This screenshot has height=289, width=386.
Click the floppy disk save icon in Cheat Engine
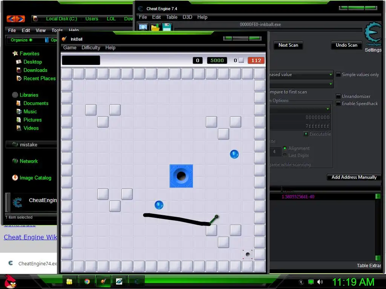coord(167,27)
